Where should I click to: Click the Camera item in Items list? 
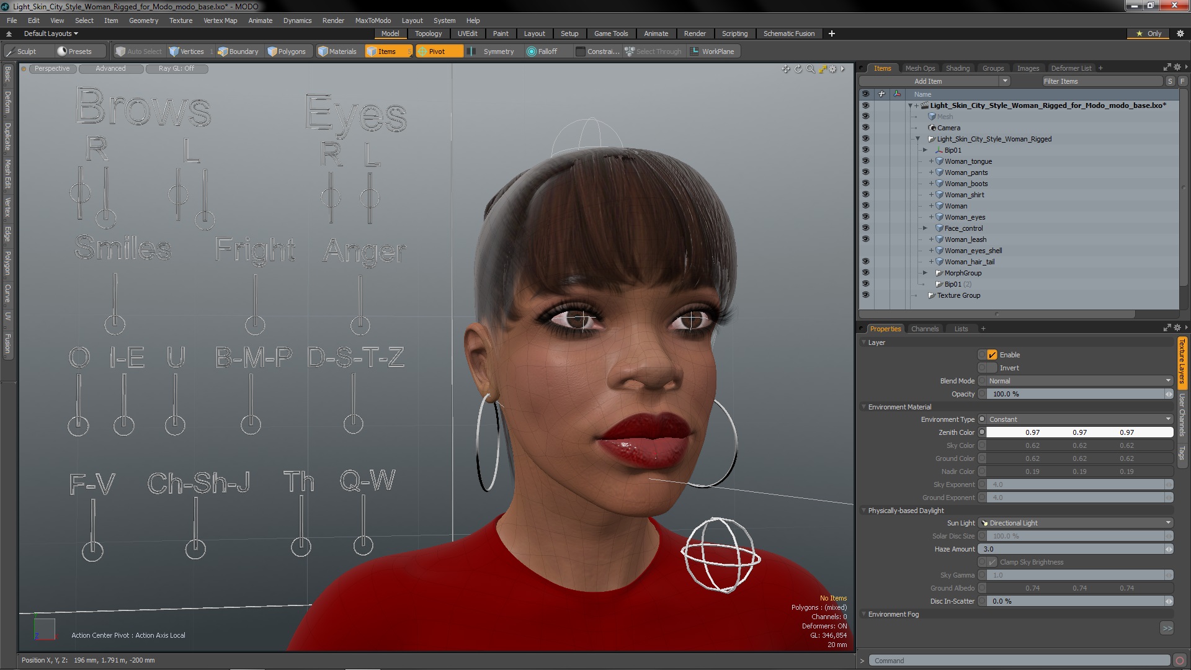click(948, 128)
